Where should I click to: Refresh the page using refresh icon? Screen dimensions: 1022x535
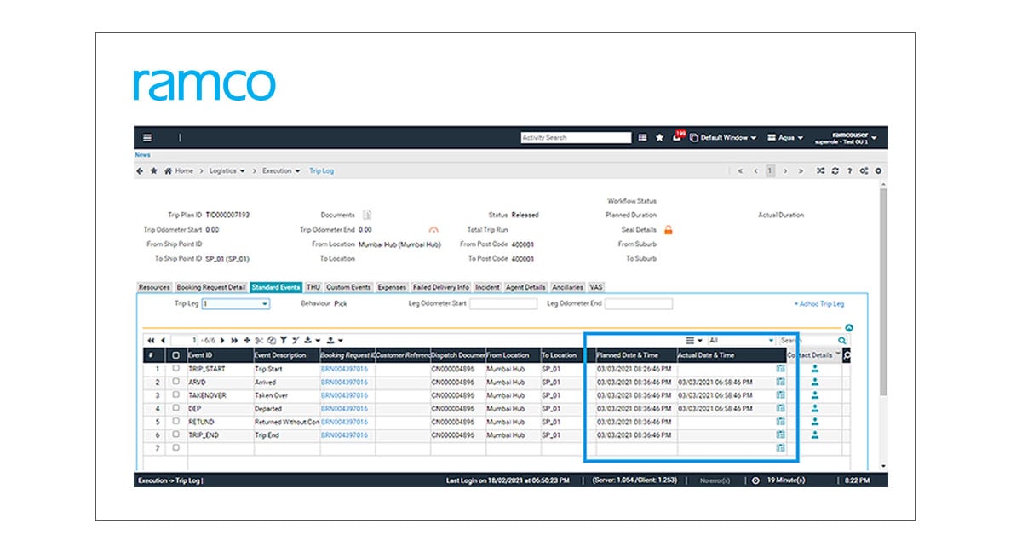click(x=835, y=170)
